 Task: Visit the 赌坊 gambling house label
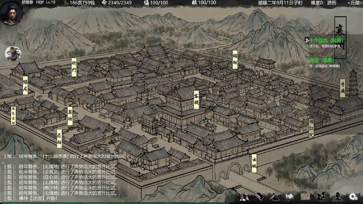pyautogui.click(x=235, y=60)
